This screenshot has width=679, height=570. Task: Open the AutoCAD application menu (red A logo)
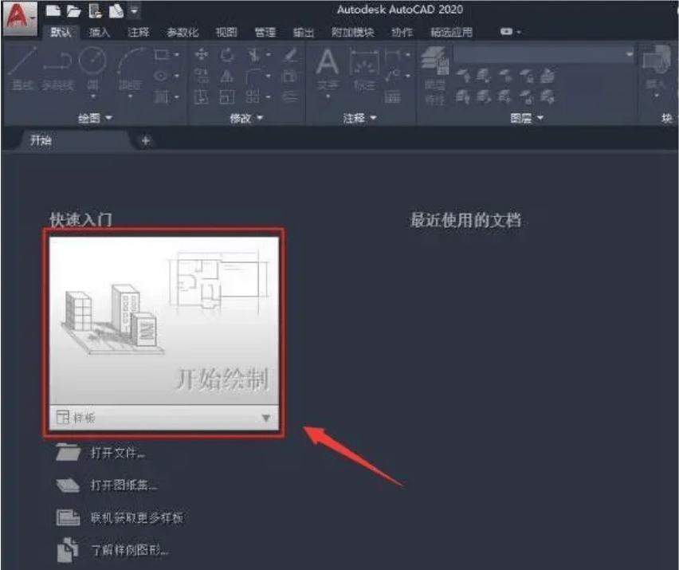pyautogui.click(x=20, y=18)
